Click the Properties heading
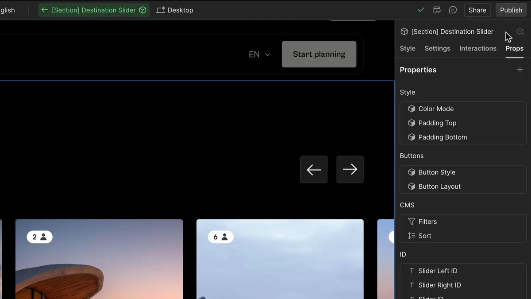531x299 pixels. click(418, 70)
